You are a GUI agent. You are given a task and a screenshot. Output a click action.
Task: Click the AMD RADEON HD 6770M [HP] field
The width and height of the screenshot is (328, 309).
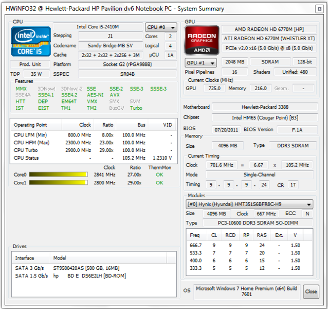pos(269,29)
